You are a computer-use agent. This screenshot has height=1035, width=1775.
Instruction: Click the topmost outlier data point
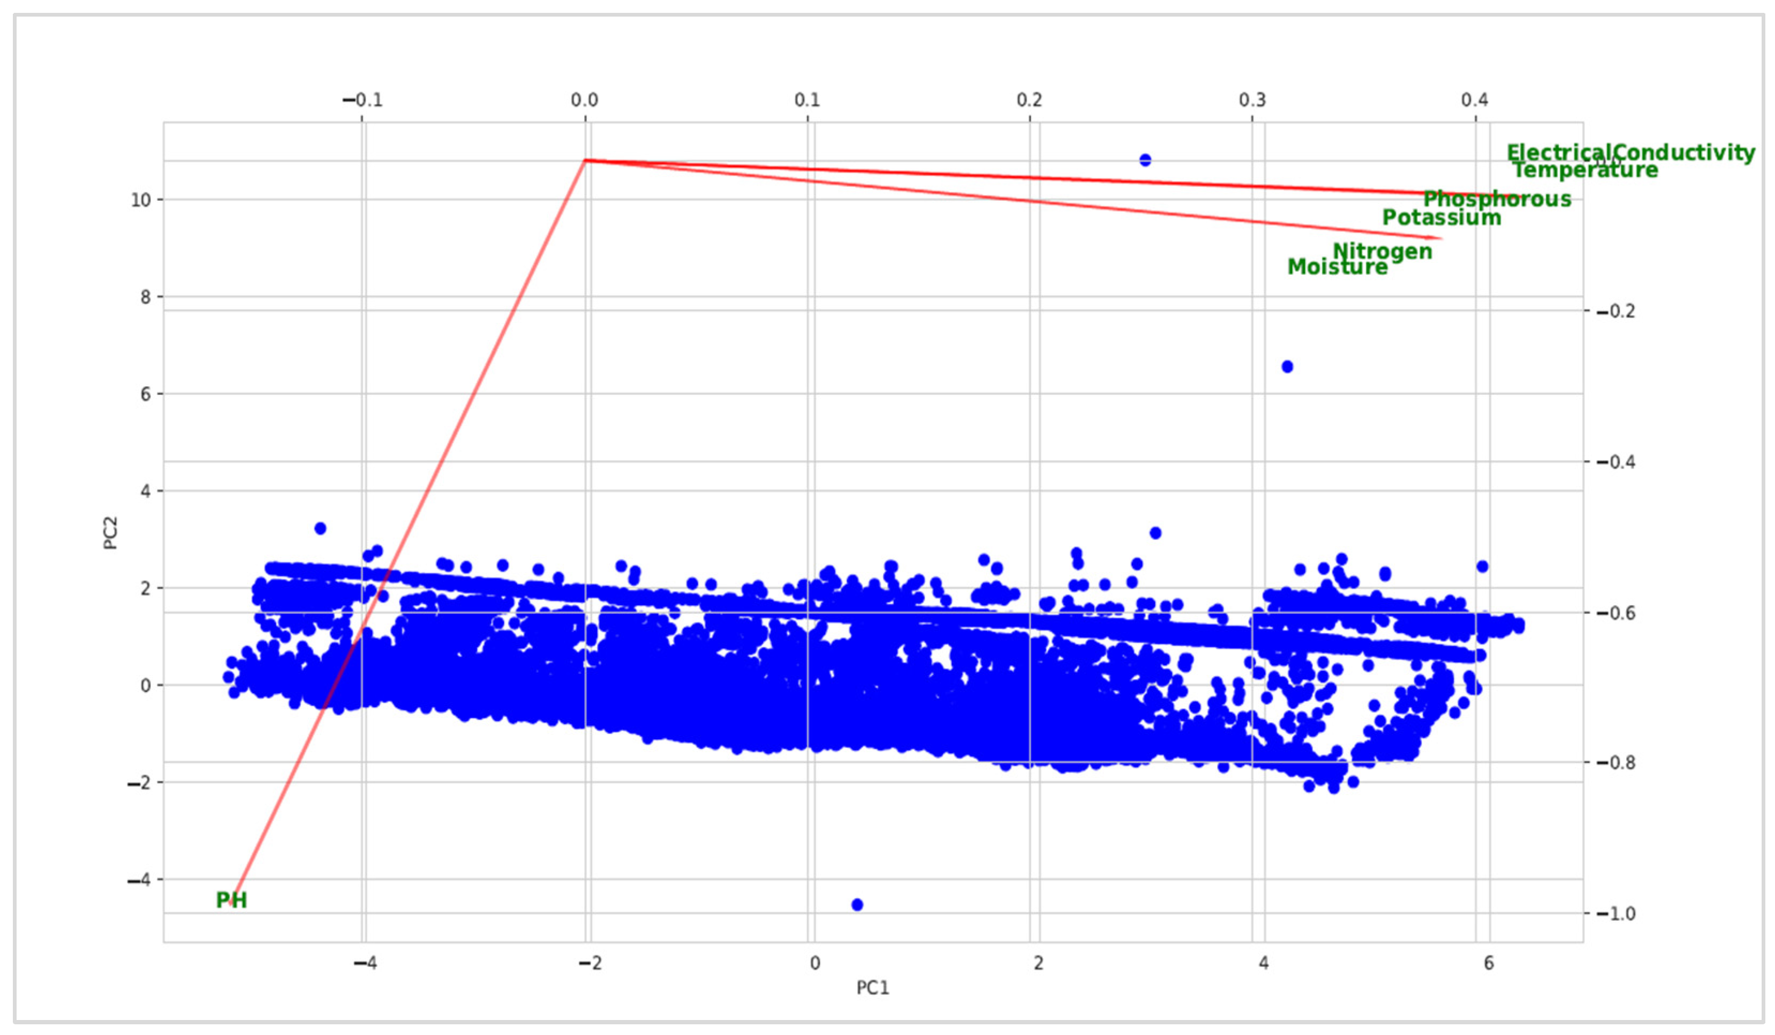[1145, 160]
